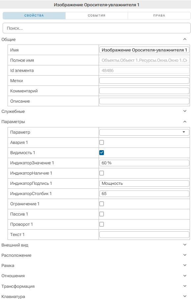
Task: Select the Свойства tab
Action: coord(34,16)
